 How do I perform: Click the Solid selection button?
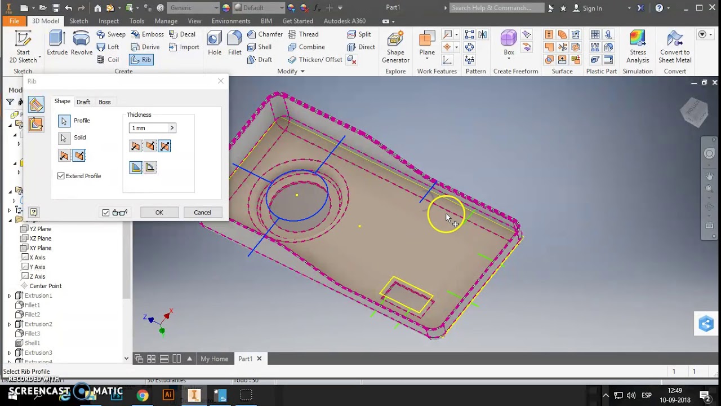[64, 138]
